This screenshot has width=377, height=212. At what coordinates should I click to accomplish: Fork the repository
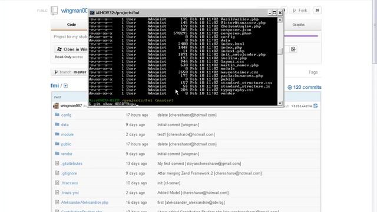click(x=300, y=11)
